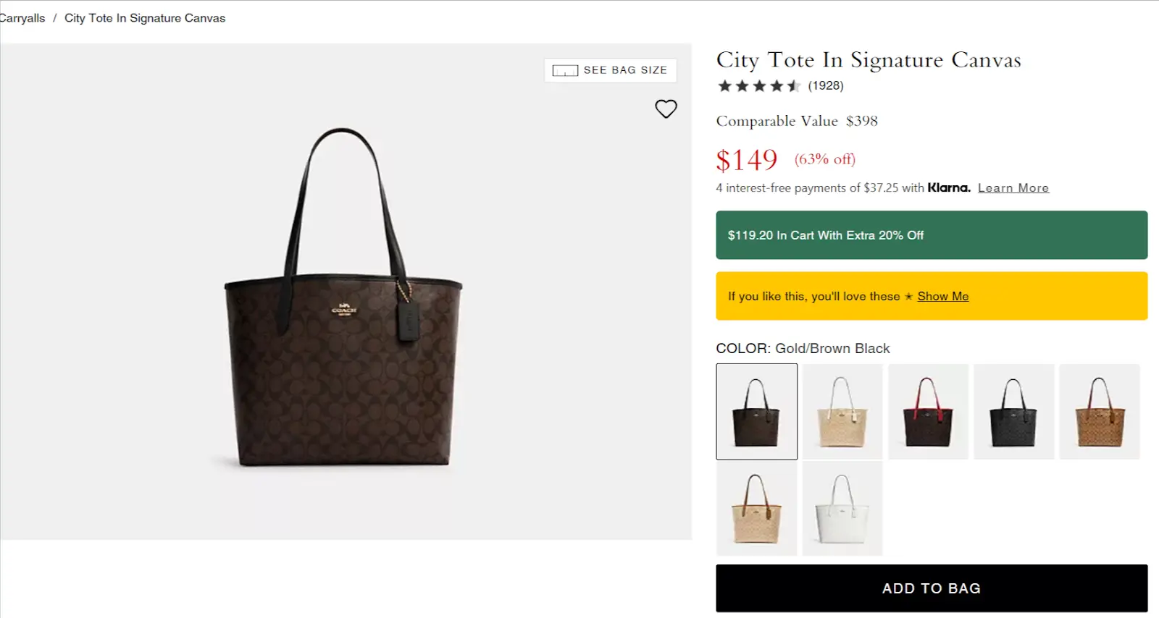This screenshot has width=1159, height=618.
Task: Click the star rating icons
Action: tap(758, 86)
